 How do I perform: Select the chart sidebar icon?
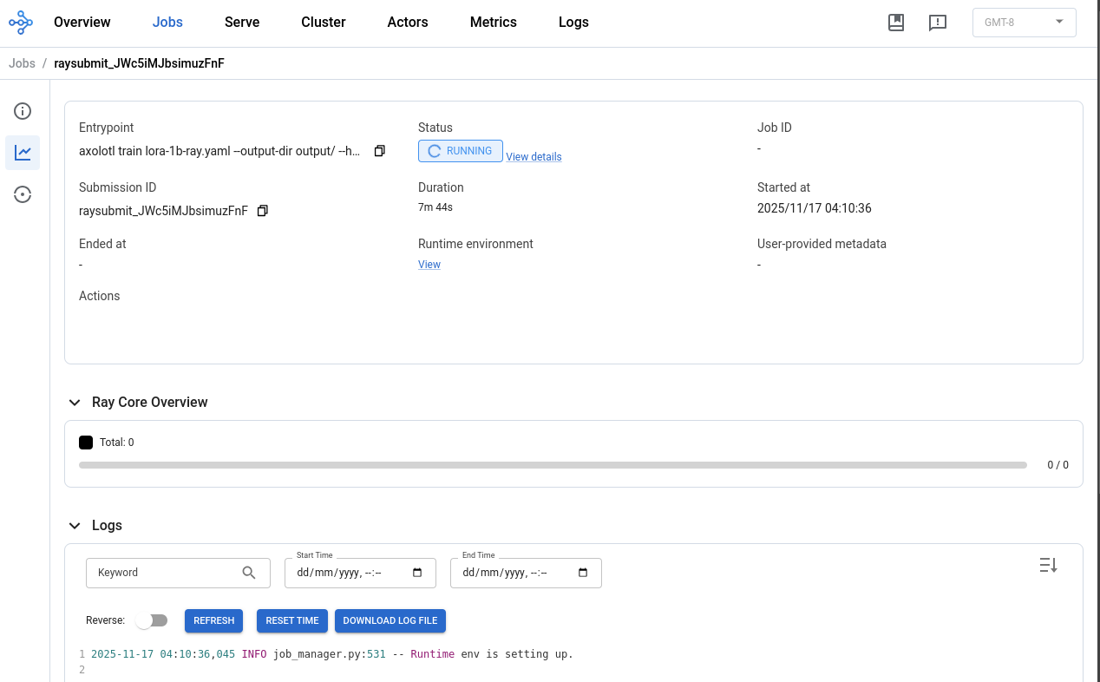(23, 153)
